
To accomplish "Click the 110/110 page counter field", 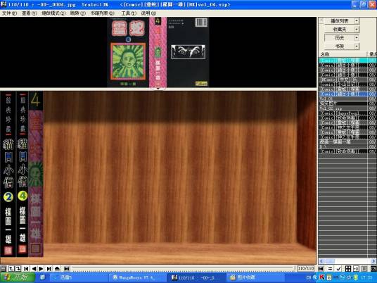I will [x=306, y=268].
